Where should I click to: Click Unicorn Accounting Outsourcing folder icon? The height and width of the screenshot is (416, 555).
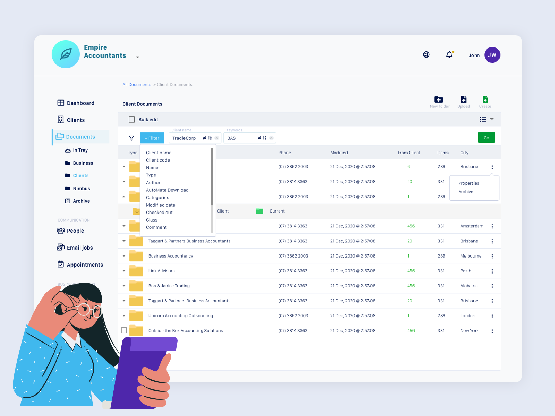136,315
